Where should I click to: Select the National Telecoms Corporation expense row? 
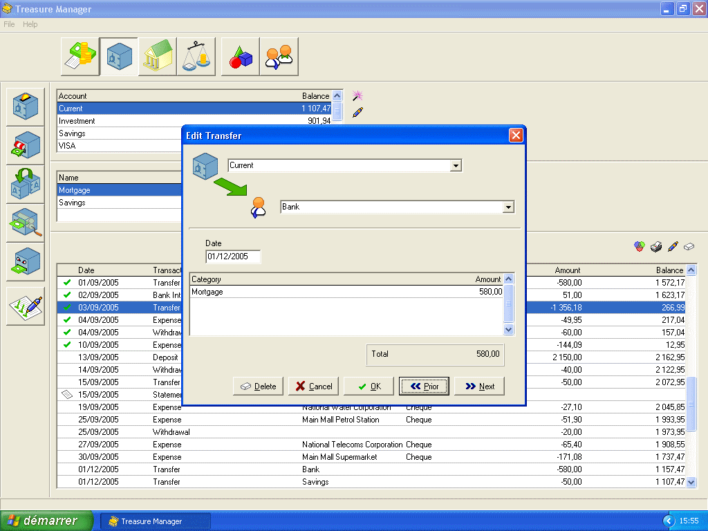pos(371,445)
